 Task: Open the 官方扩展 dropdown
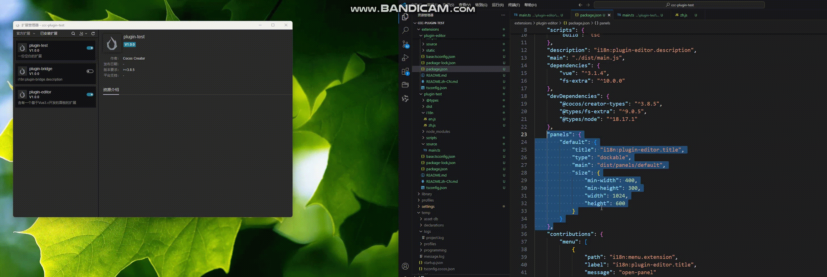click(26, 33)
